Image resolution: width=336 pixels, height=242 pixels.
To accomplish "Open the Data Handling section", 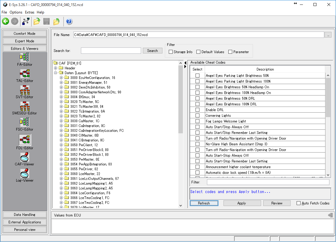I will click(25, 215).
